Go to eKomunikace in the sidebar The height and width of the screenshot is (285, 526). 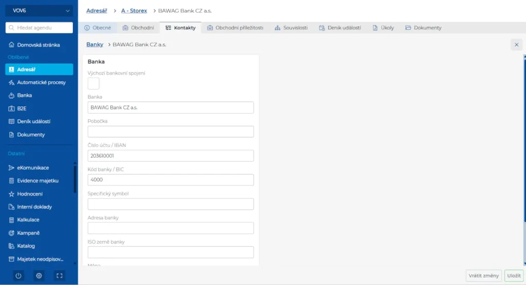click(x=33, y=167)
